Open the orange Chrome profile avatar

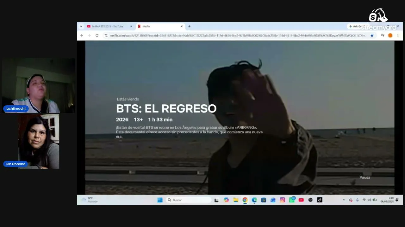click(390, 35)
